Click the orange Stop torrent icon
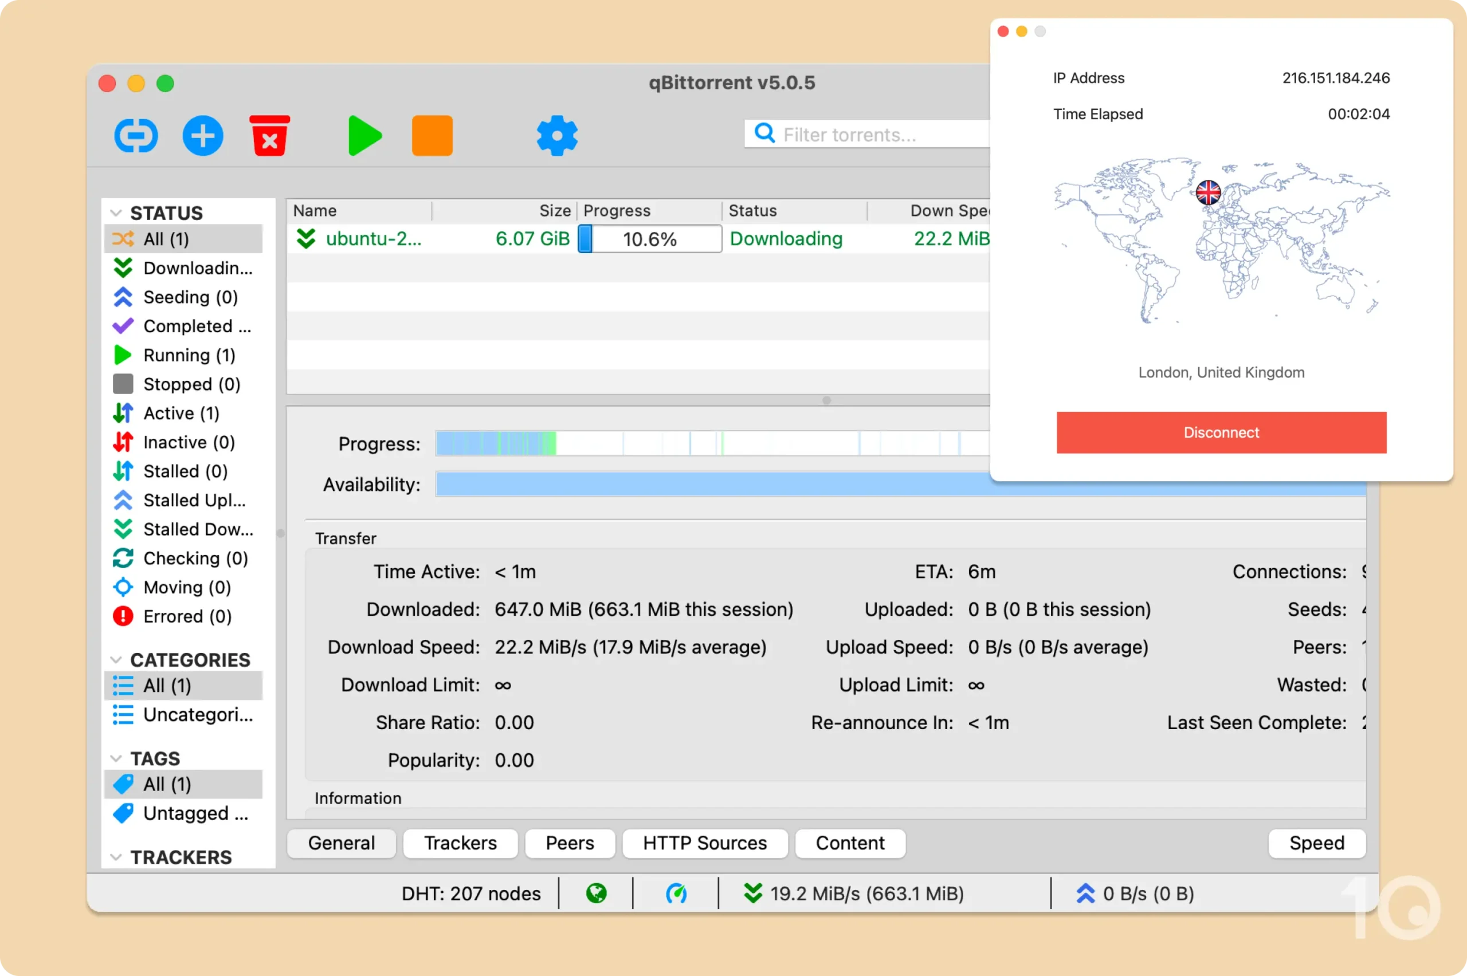Image resolution: width=1467 pixels, height=976 pixels. coord(432,135)
